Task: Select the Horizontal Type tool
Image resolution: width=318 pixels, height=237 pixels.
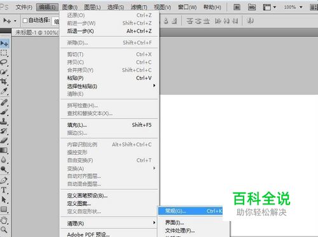Action: 4,190
